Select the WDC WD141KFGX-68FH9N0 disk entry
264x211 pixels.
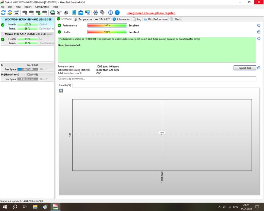tap(27, 24)
